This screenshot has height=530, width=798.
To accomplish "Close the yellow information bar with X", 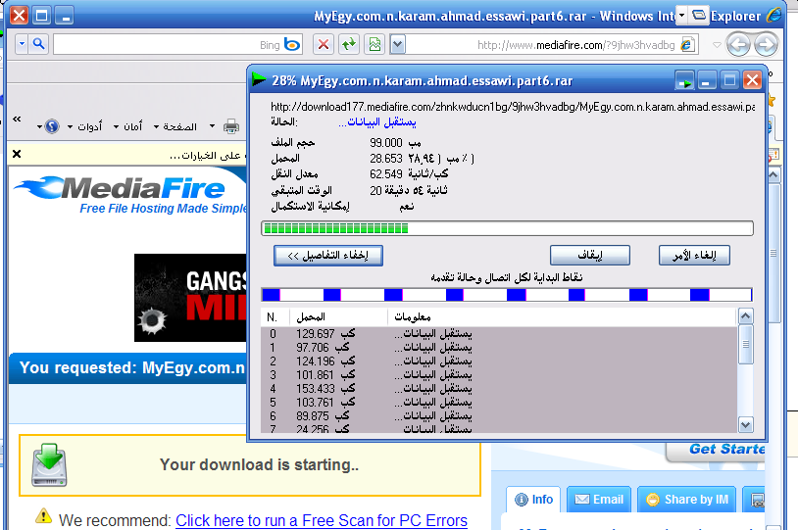I will (17, 155).
